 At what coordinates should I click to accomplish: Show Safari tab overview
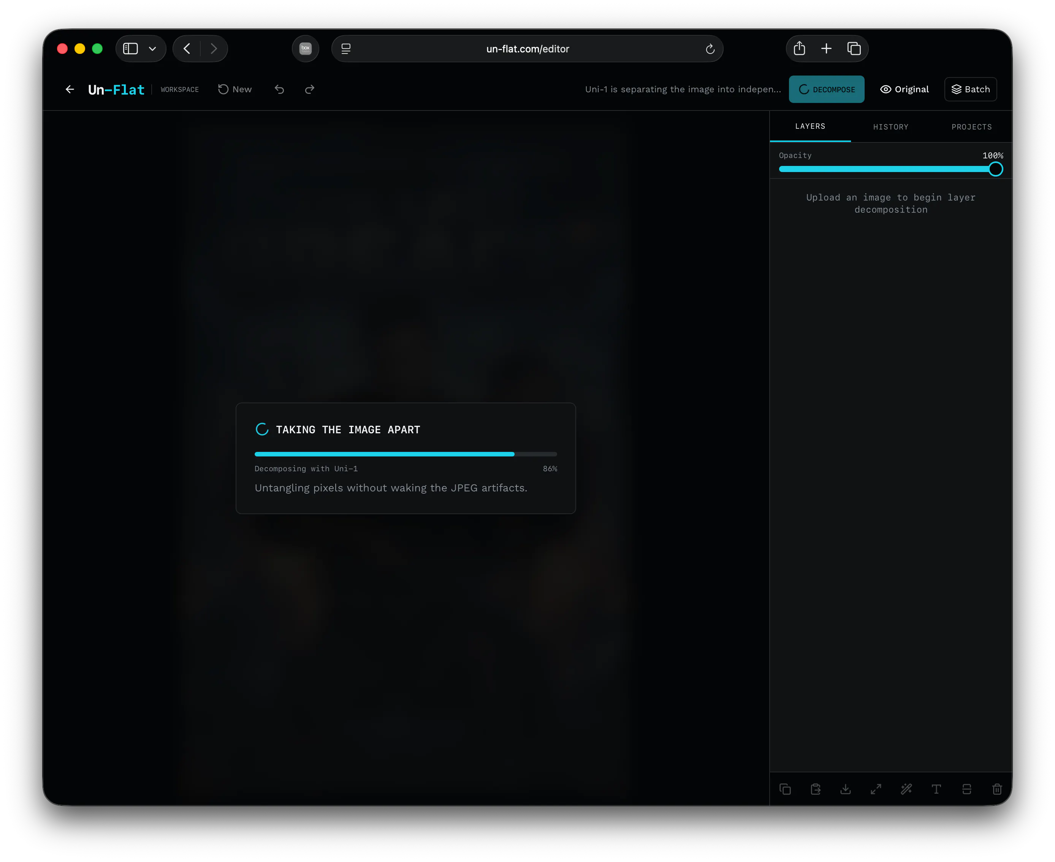[x=854, y=49]
